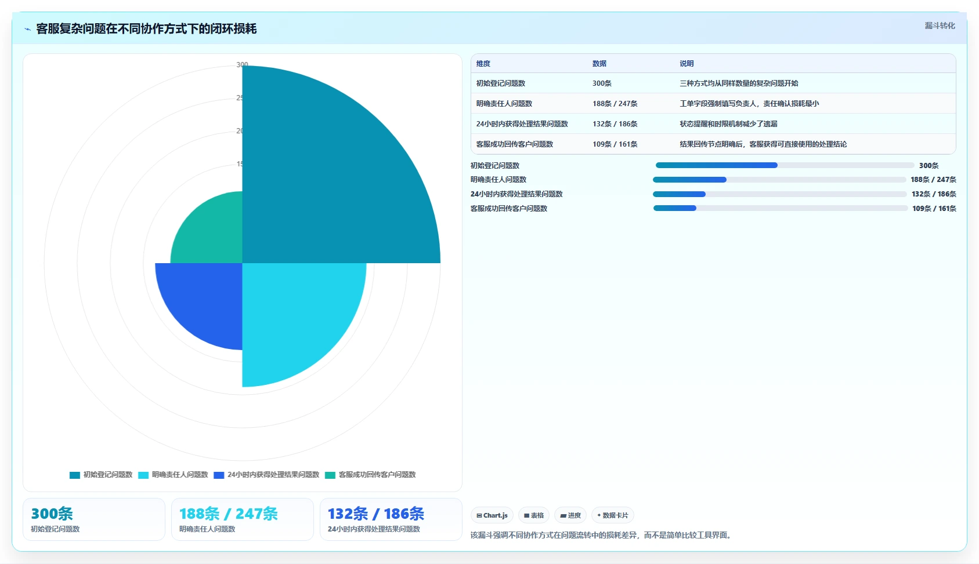Screen dimensions: 979x564
Task: Select table cell 132条 / 186条
Action: click(615, 124)
